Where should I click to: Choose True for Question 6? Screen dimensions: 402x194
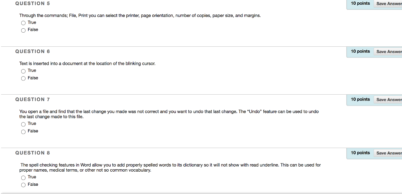pyautogui.click(x=23, y=71)
